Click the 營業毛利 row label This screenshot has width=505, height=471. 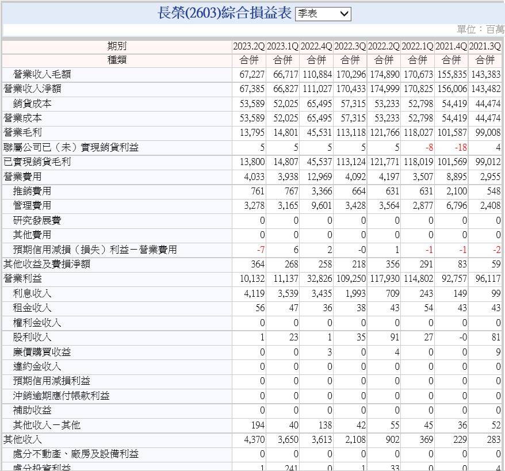(x=22, y=132)
